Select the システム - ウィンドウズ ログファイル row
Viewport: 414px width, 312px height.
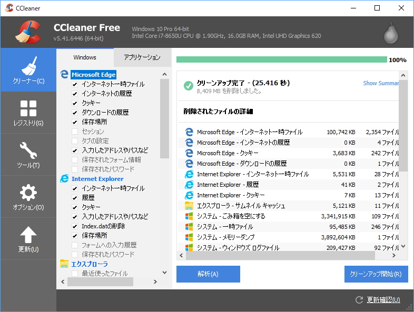click(x=288, y=247)
